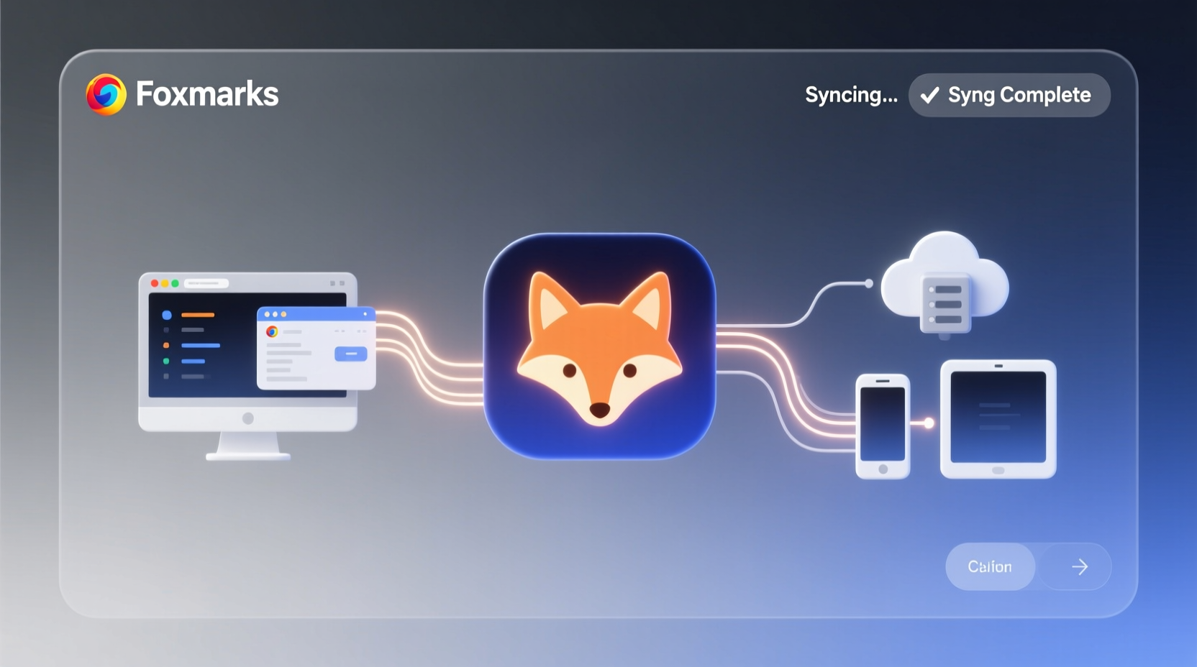
Task: Click the Foxmarks title text
Action: click(x=207, y=94)
